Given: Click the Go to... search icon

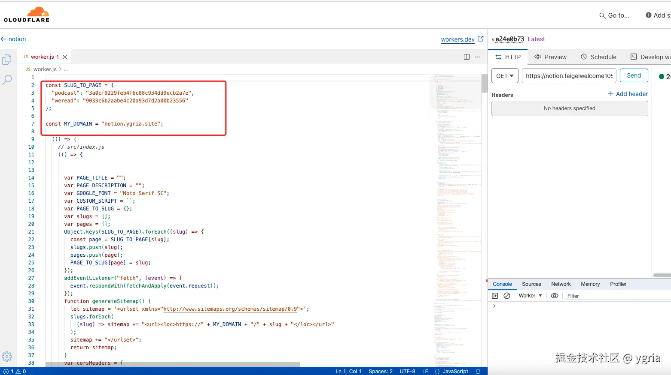Looking at the screenshot, I should point(602,15).
